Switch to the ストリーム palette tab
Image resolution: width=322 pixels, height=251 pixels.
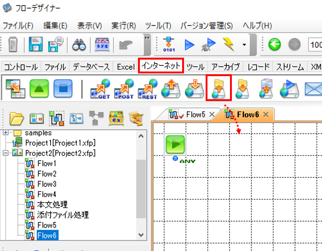pyautogui.click(x=290, y=67)
